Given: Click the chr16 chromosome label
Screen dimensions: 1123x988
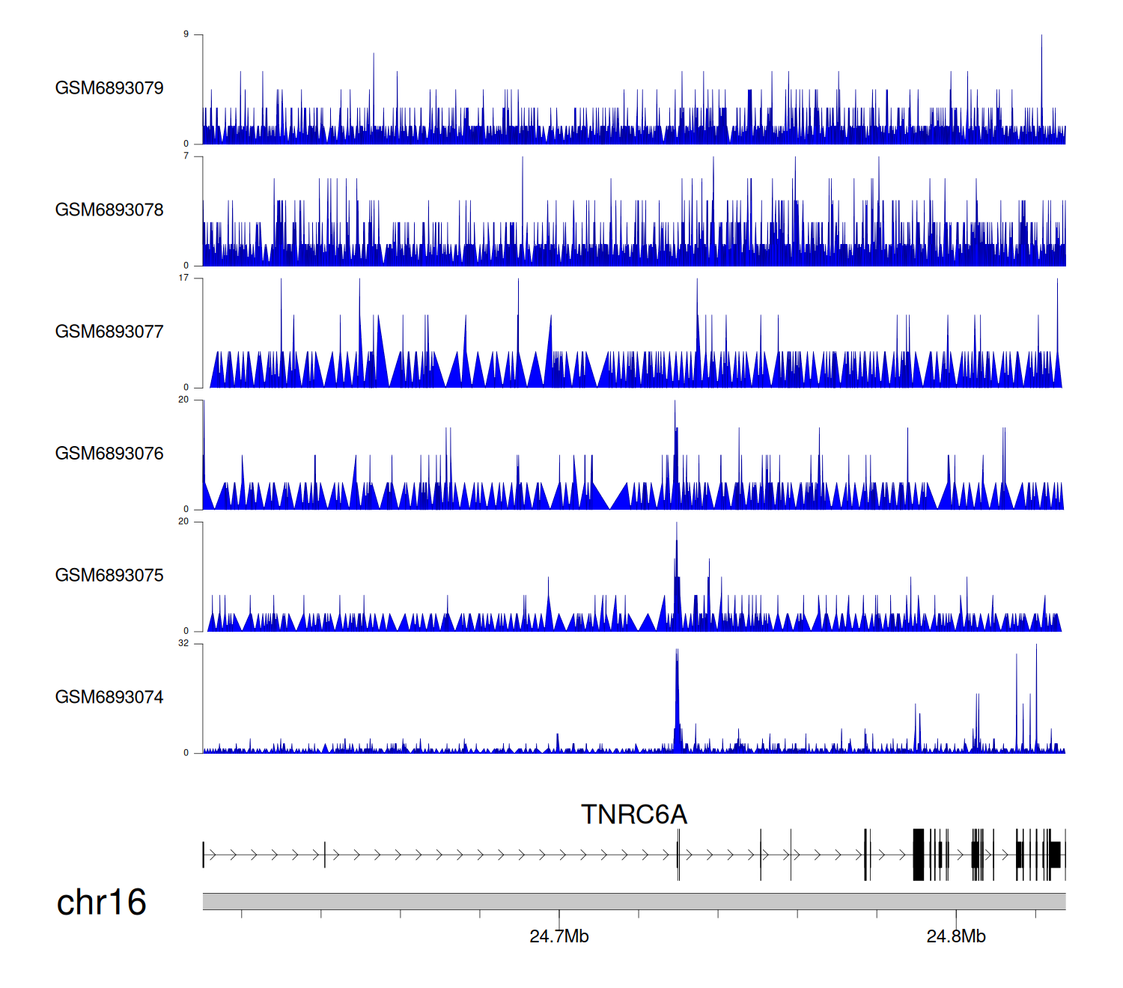Looking at the screenshot, I should coord(101,902).
